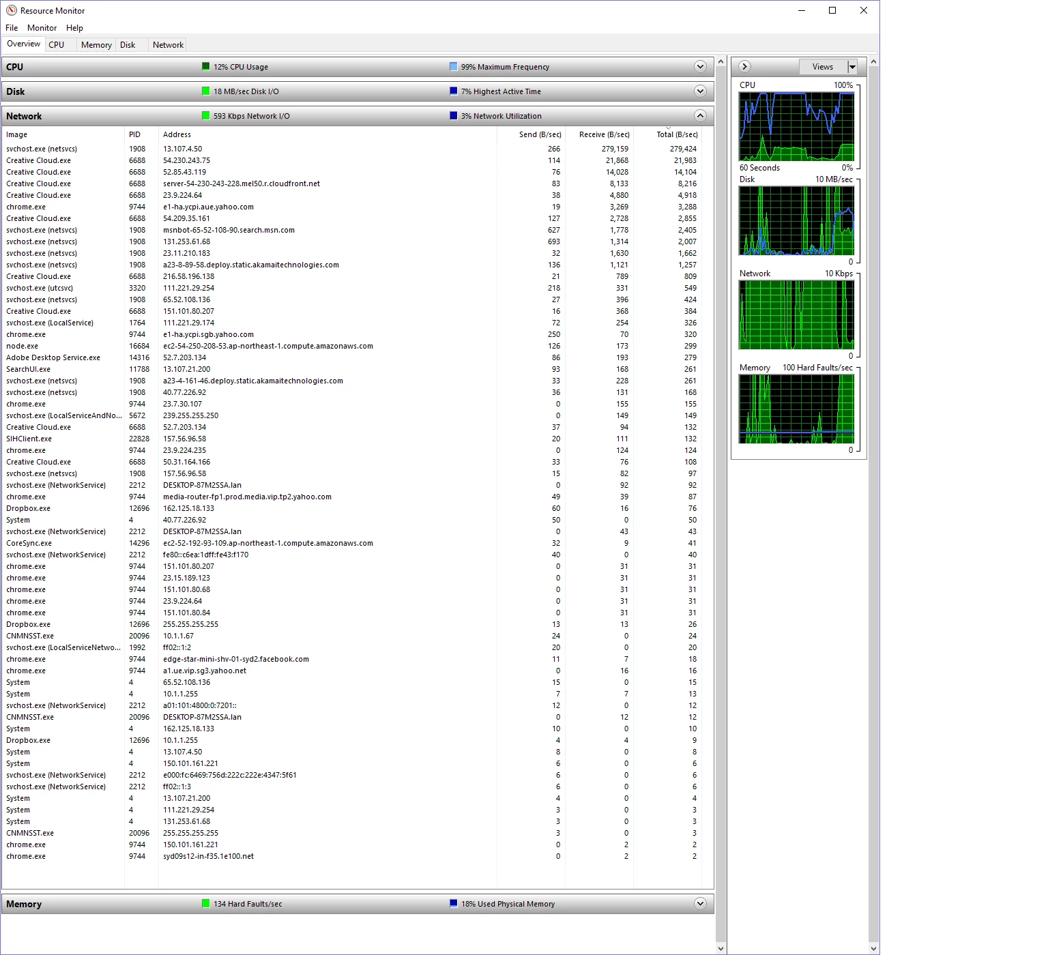This screenshot has width=1048, height=955.
Task: Select the node.exe row
Action: [x=353, y=346]
